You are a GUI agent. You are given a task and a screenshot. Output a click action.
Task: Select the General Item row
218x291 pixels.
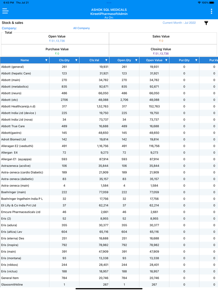[x=109, y=278]
